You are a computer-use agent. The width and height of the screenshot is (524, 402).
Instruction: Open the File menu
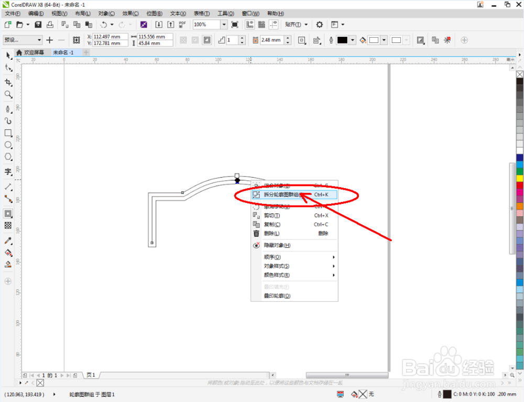click(x=13, y=14)
